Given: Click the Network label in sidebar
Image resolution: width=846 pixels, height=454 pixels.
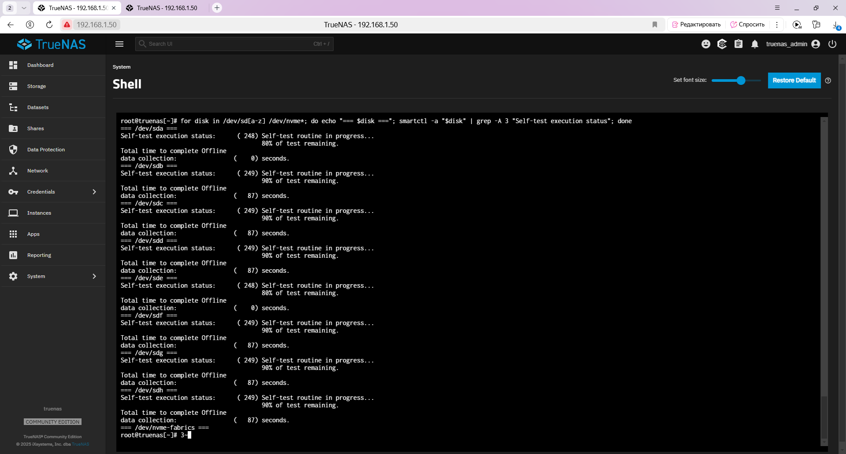Looking at the screenshot, I should tap(37, 171).
